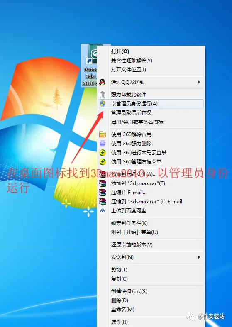
Task: Choose 复制(C) from the menu
Action: 151,279
